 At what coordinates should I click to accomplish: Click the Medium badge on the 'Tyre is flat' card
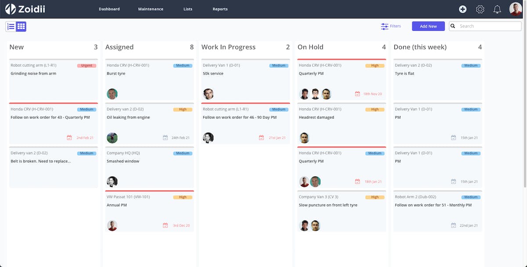[x=471, y=65]
